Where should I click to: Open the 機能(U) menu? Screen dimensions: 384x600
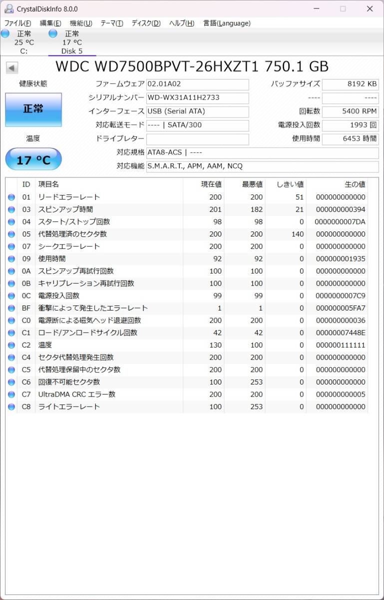[x=81, y=23]
